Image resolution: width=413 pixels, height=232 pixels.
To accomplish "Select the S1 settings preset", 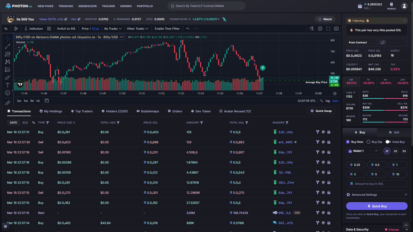I will coord(387,151).
